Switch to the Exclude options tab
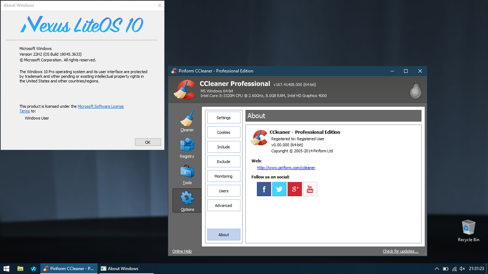This screenshot has width=488, height=274. pos(224,162)
